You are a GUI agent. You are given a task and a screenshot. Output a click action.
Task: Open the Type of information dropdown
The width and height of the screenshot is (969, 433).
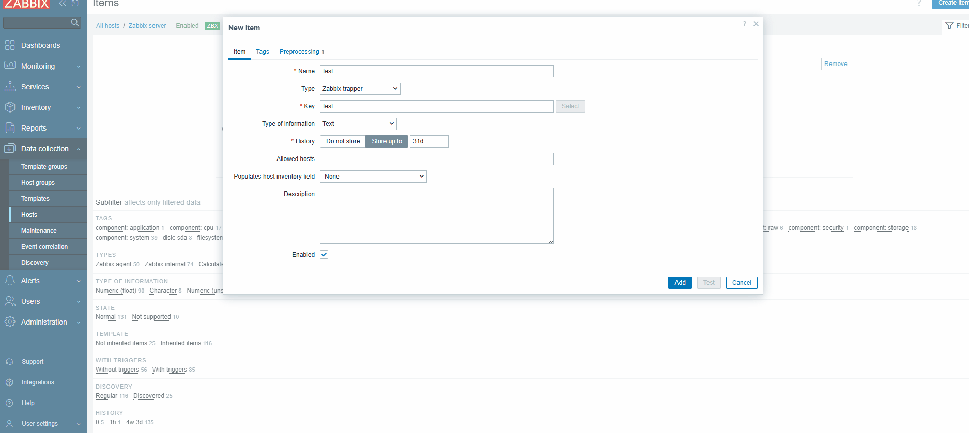click(358, 124)
